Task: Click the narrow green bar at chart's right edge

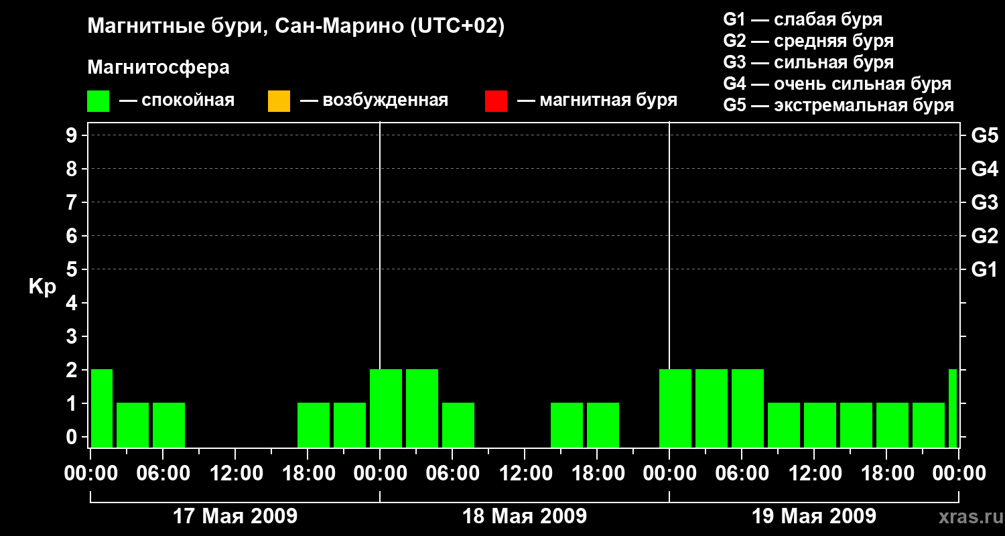Action: click(x=953, y=407)
